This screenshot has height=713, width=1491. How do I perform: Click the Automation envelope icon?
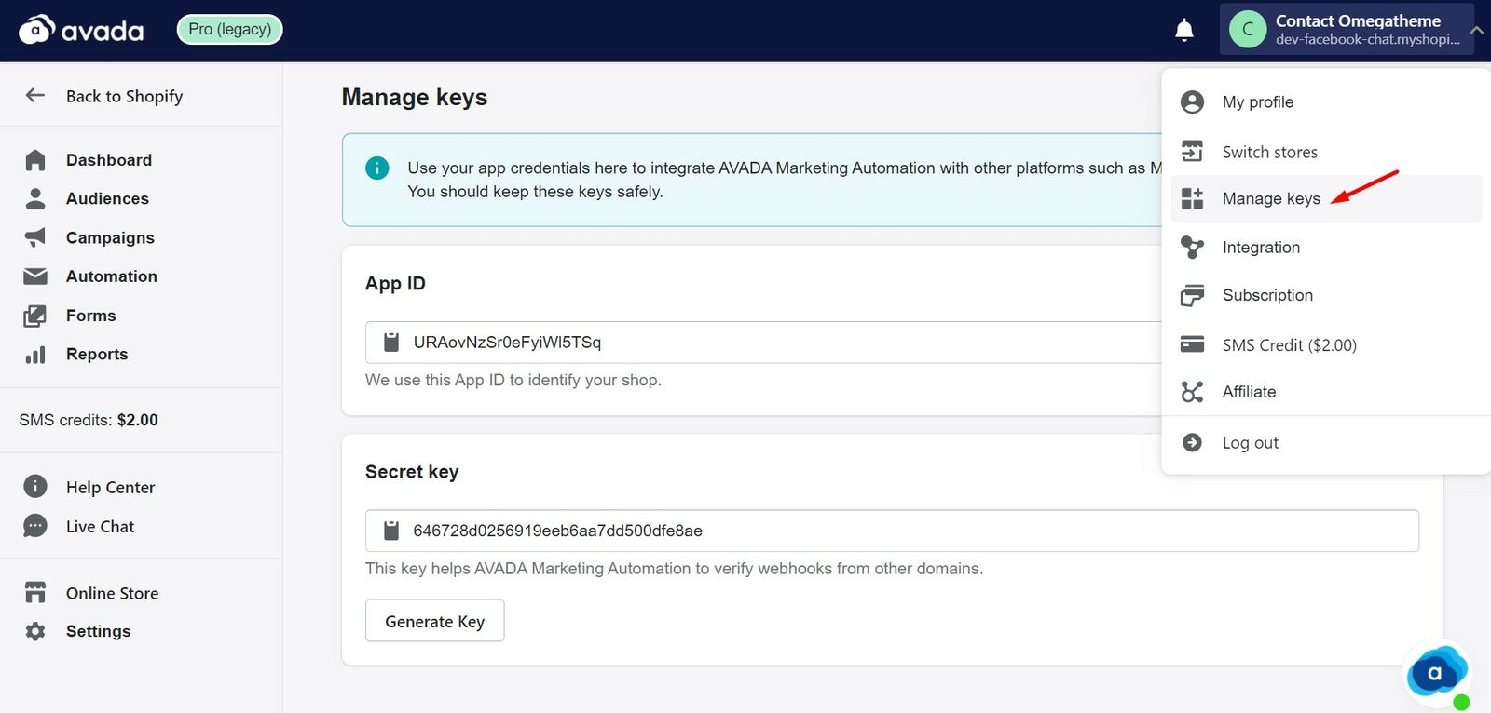pos(35,276)
